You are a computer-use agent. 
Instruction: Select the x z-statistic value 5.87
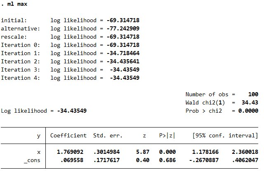(142, 152)
